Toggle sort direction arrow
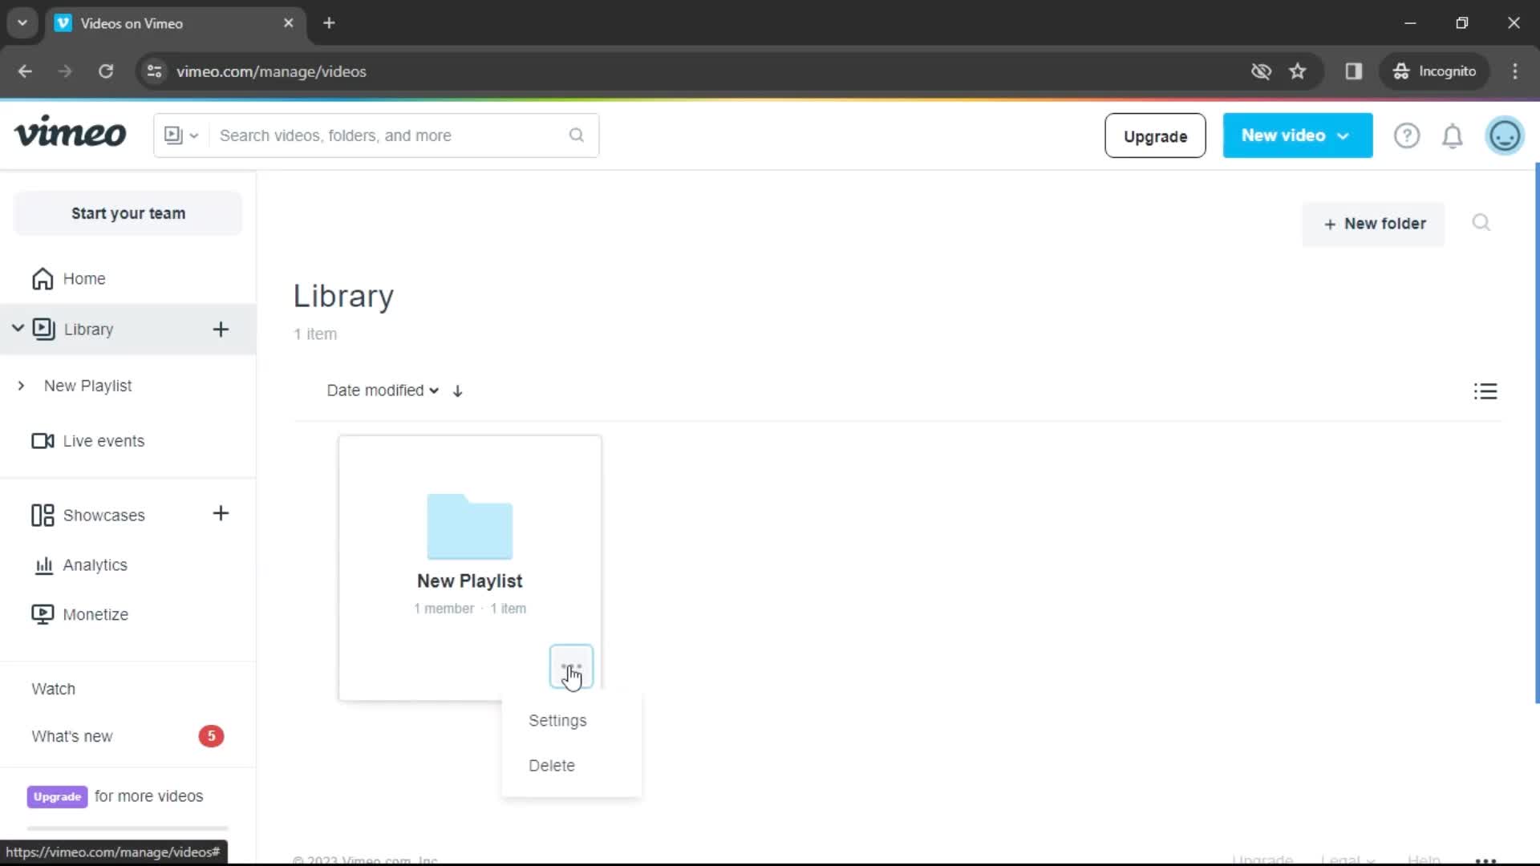Screen dimensions: 1540x866 (457, 391)
